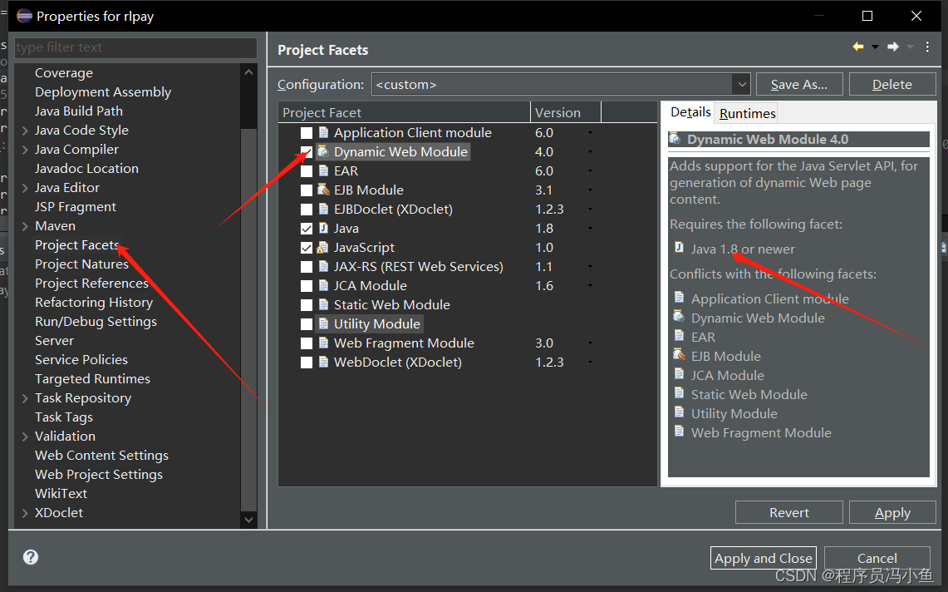Click the Dynamic Web Module facet icon

pyautogui.click(x=323, y=151)
